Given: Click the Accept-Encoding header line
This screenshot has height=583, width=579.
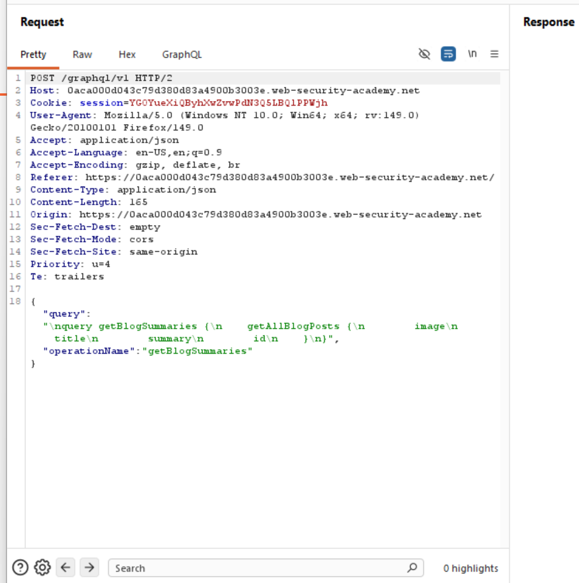Looking at the screenshot, I should 135,165.
